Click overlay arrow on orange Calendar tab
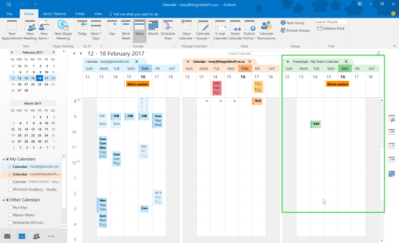 188,62
